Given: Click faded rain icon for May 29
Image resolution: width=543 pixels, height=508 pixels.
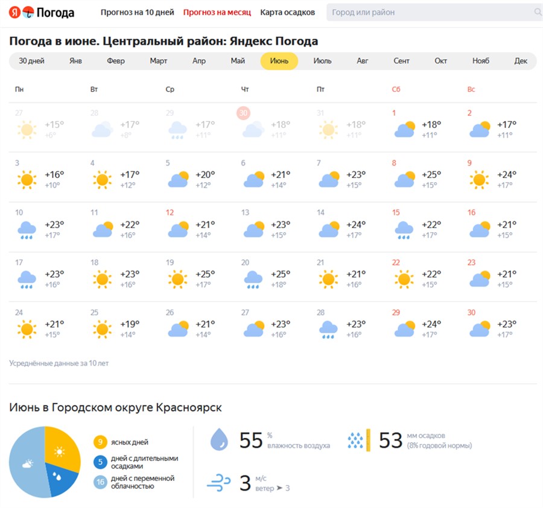Looking at the screenshot, I should pos(177,130).
